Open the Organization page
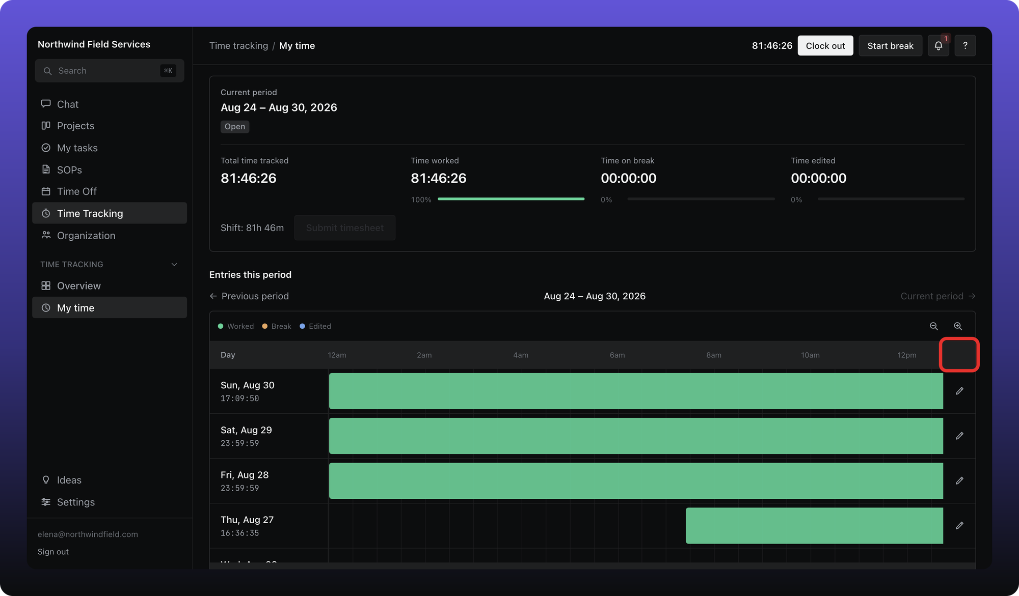This screenshot has width=1019, height=596. pos(110,235)
